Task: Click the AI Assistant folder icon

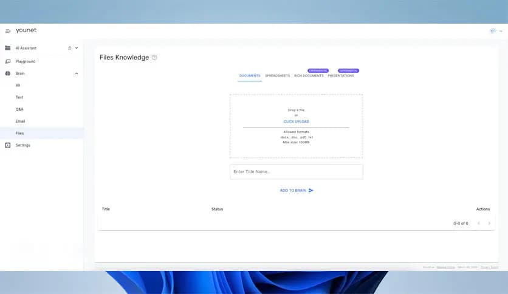Action: pyautogui.click(x=8, y=48)
